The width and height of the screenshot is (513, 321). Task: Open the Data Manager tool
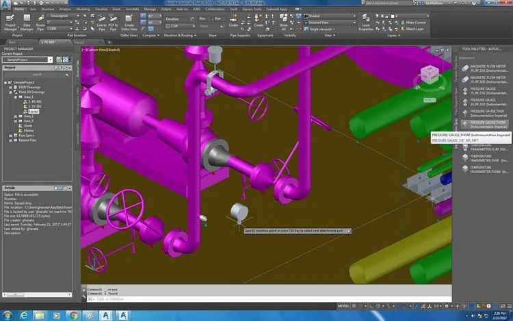27,22
